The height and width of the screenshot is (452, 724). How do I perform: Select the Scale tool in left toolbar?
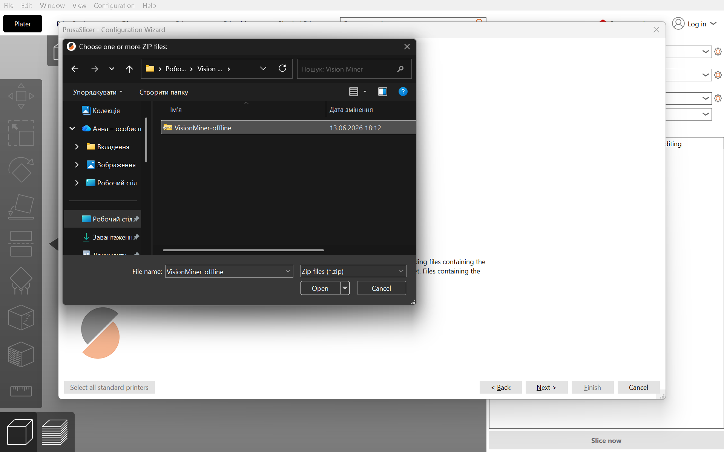[21, 133]
